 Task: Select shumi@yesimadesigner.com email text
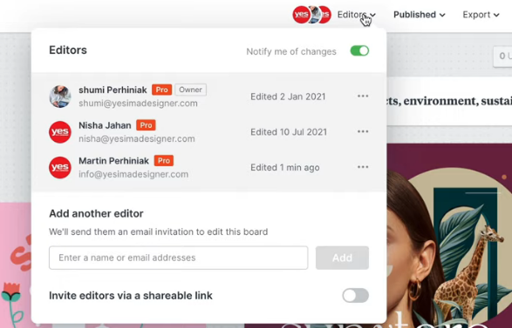[x=138, y=104]
